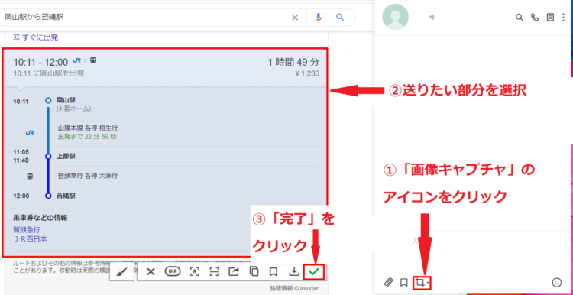Toggle chat notification speaker icon
The width and height of the screenshot is (573, 295).
point(432,17)
